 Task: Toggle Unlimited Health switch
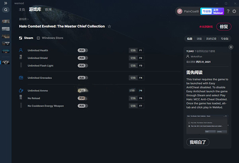tap(83, 50)
